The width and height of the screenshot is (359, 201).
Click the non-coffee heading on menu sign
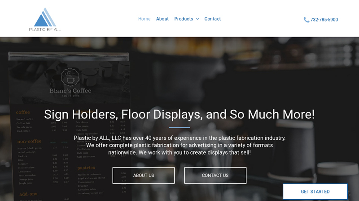click(30, 141)
